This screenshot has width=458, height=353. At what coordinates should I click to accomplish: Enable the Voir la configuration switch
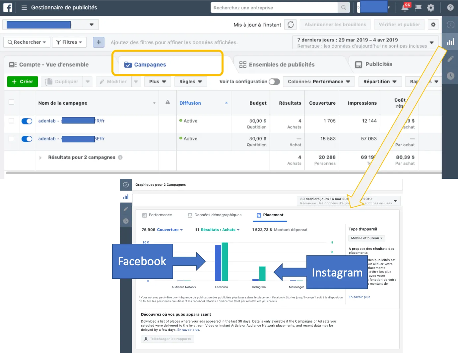coord(274,81)
